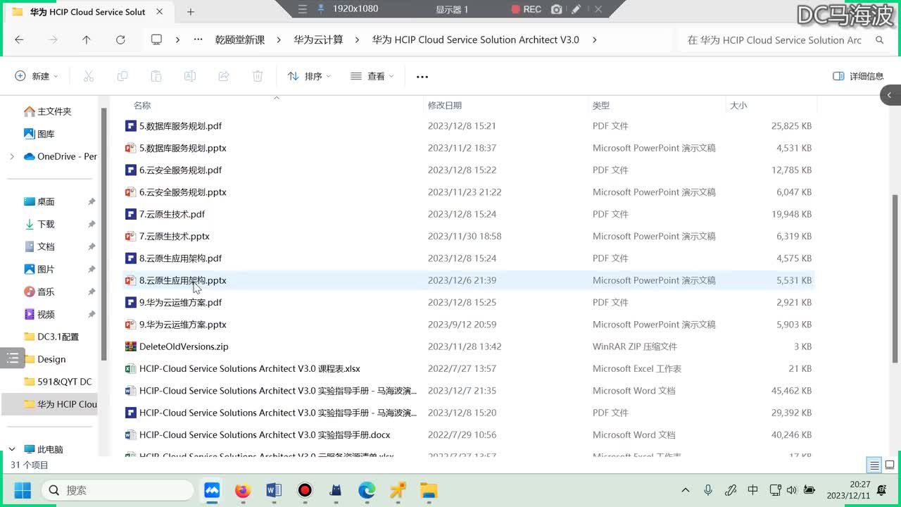This screenshot has width=901, height=507.
Task: Open the View dropdown menu
Action: (x=372, y=76)
